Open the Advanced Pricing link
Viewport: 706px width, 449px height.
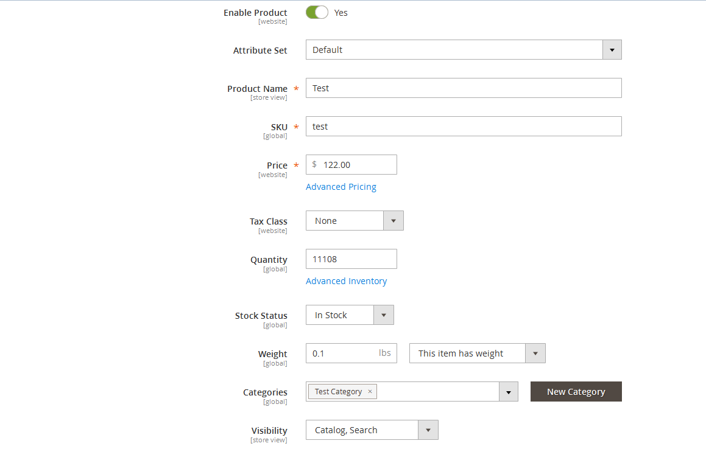click(341, 187)
